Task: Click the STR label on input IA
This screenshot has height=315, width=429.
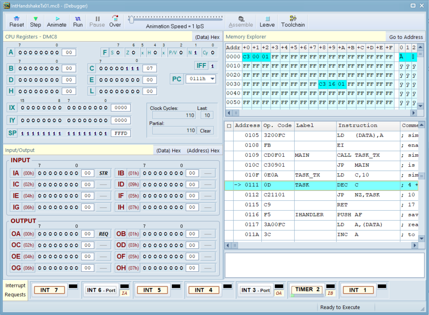Action: click(103, 173)
